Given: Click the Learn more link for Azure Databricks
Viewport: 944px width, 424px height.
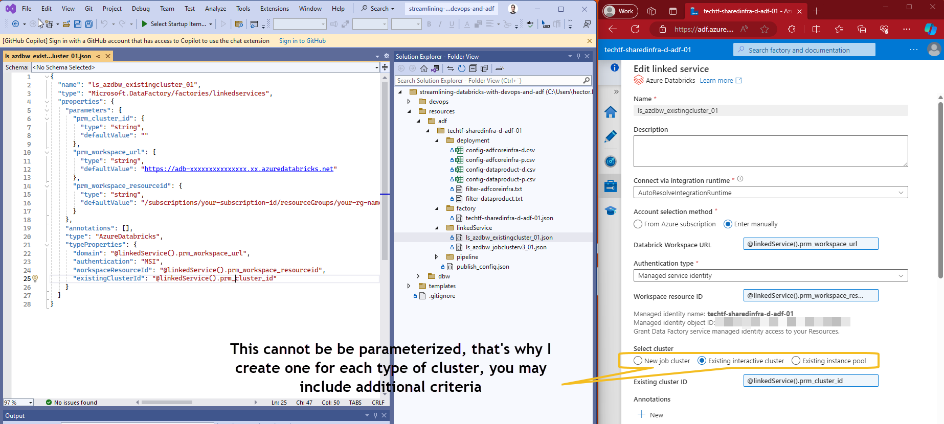Looking at the screenshot, I should [x=716, y=81].
